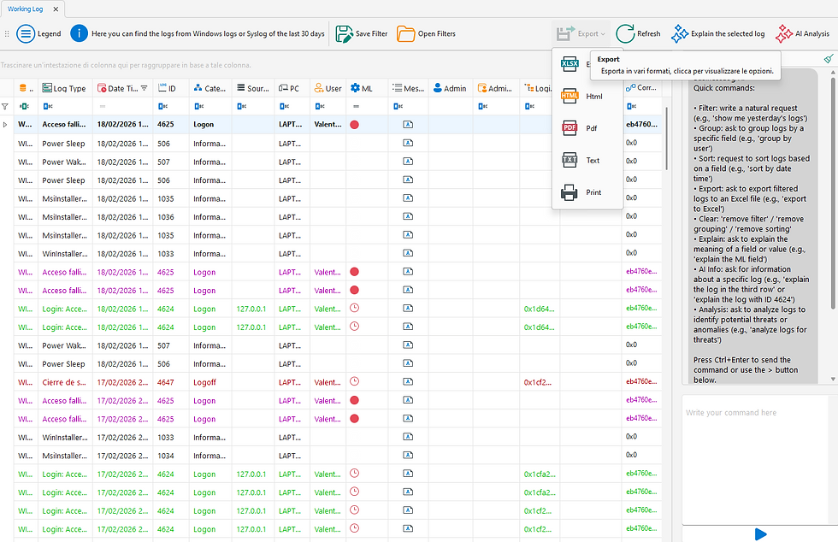Click the broom clear icon above the chat
This screenshot has width=838, height=542.
coord(829,58)
